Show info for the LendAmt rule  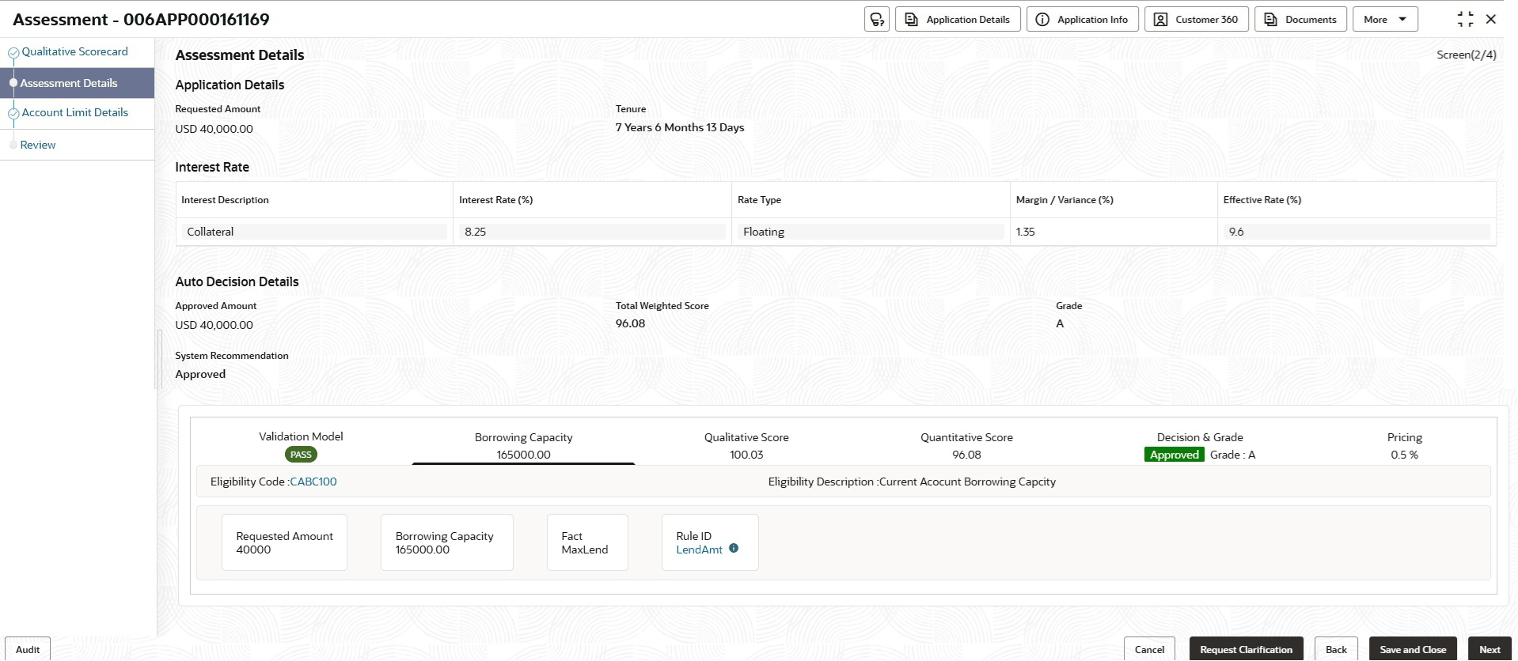pos(734,548)
